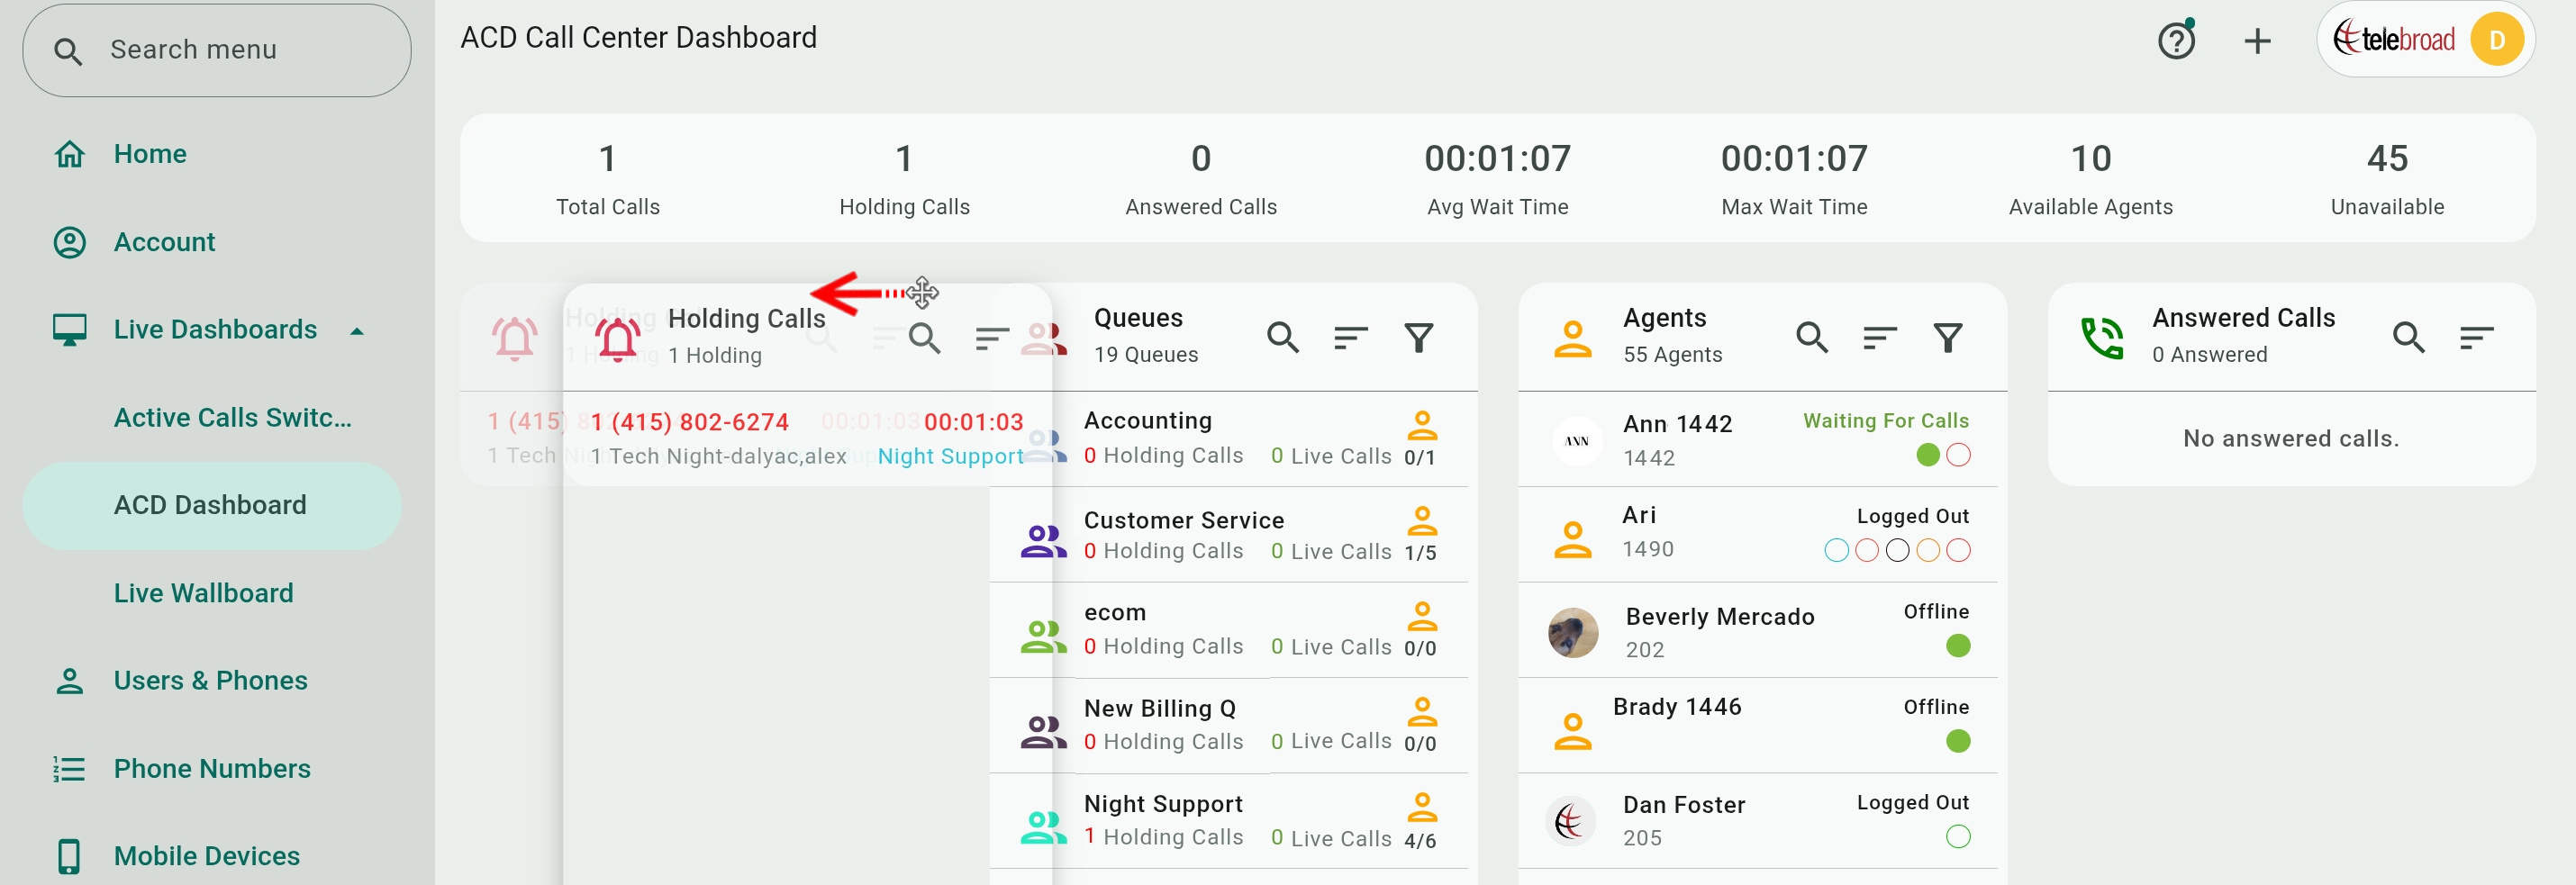Open Mobile Devices section
The width and height of the screenshot is (2576, 885).
coord(207,856)
